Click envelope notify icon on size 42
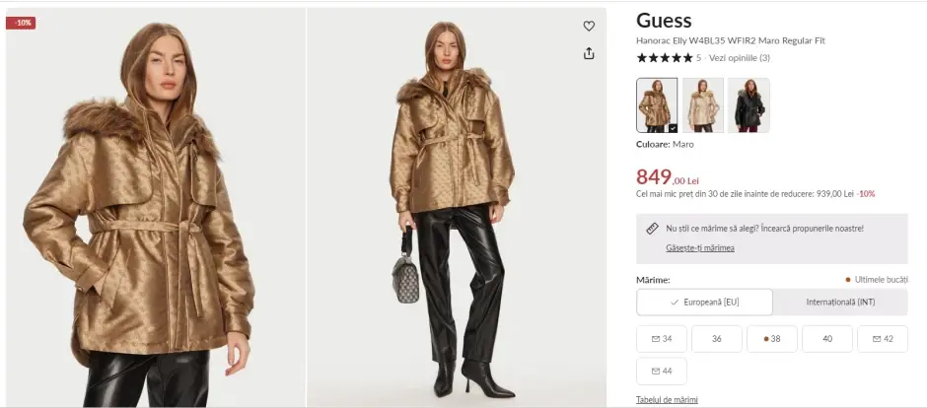This screenshot has height=408, width=927. (877, 339)
